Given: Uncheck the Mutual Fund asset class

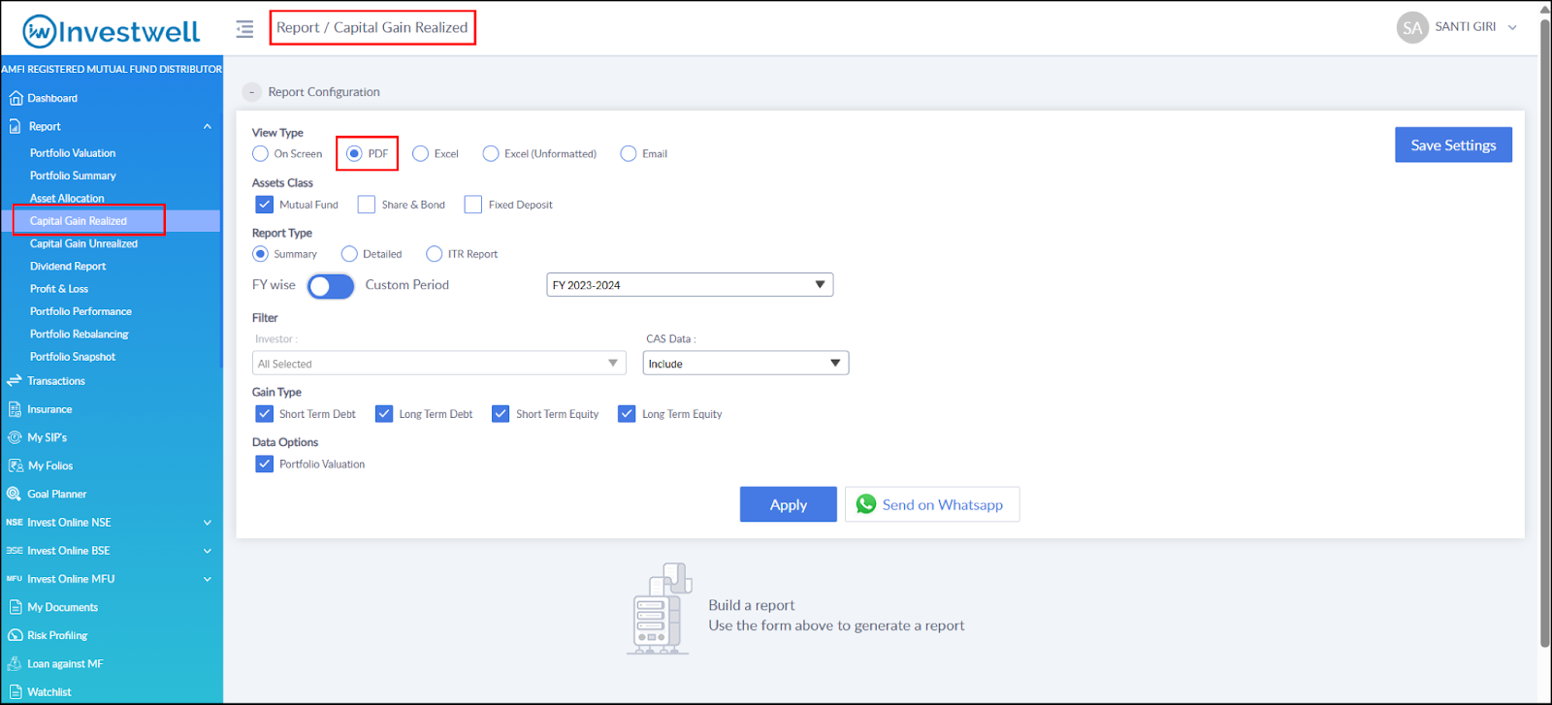Looking at the screenshot, I should tap(264, 205).
